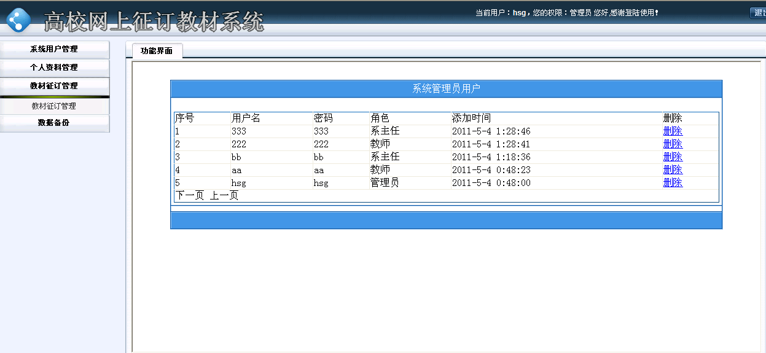
Task: Click password cell 333
Action: click(321, 131)
